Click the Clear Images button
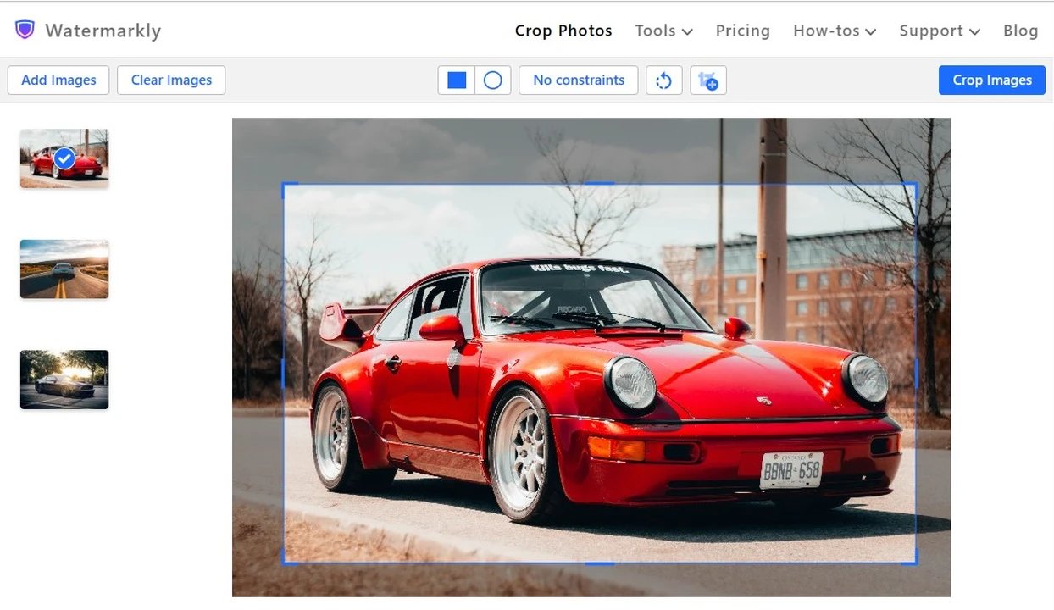 170,80
